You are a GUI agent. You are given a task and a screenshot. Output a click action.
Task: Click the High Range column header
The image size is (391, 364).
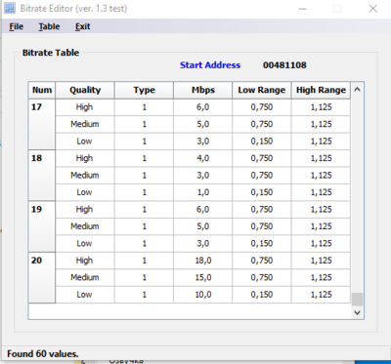[x=321, y=90]
